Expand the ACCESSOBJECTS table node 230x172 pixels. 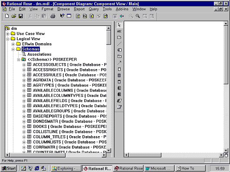pos(24,65)
